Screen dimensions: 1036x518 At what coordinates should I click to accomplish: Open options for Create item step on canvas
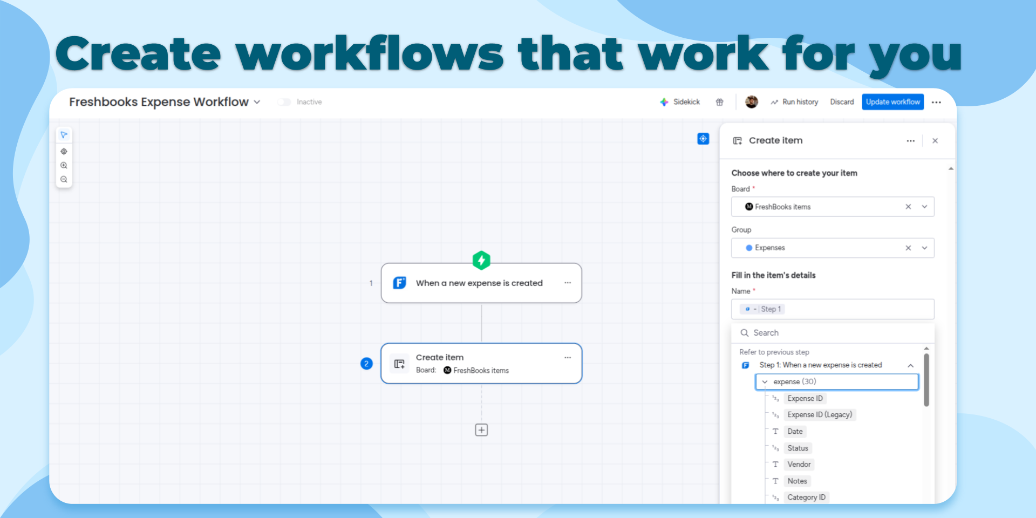pos(568,357)
